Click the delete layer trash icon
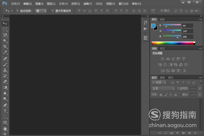Viewport: 204px width, 136px height. point(195,133)
